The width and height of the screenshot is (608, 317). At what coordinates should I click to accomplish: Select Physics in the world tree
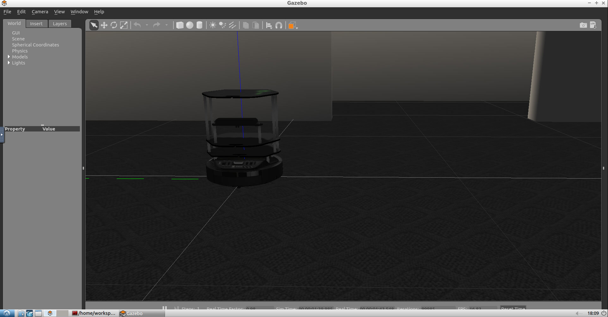click(20, 51)
